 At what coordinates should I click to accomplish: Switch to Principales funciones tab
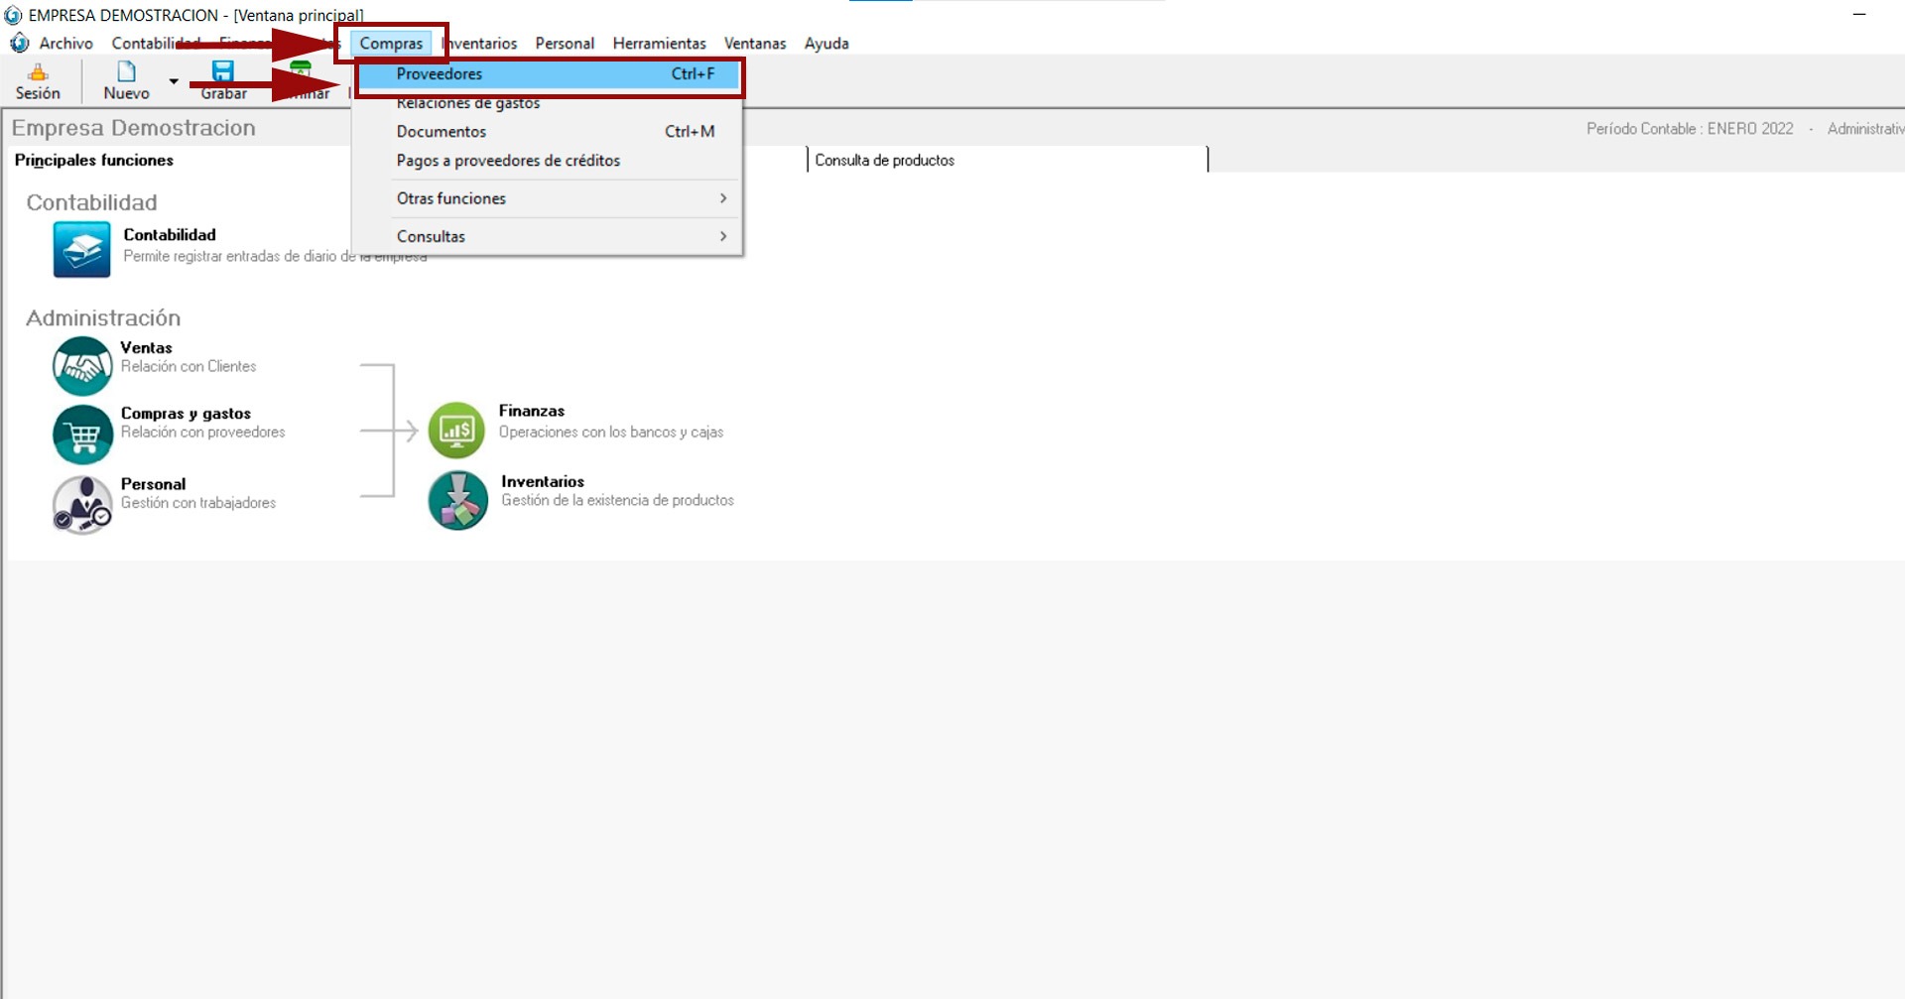[94, 160]
